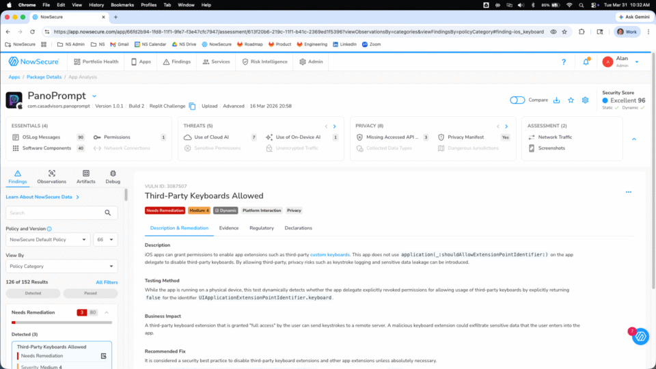The height and width of the screenshot is (369, 656).
Task: Toggle the Compare switch
Action: click(x=517, y=100)
